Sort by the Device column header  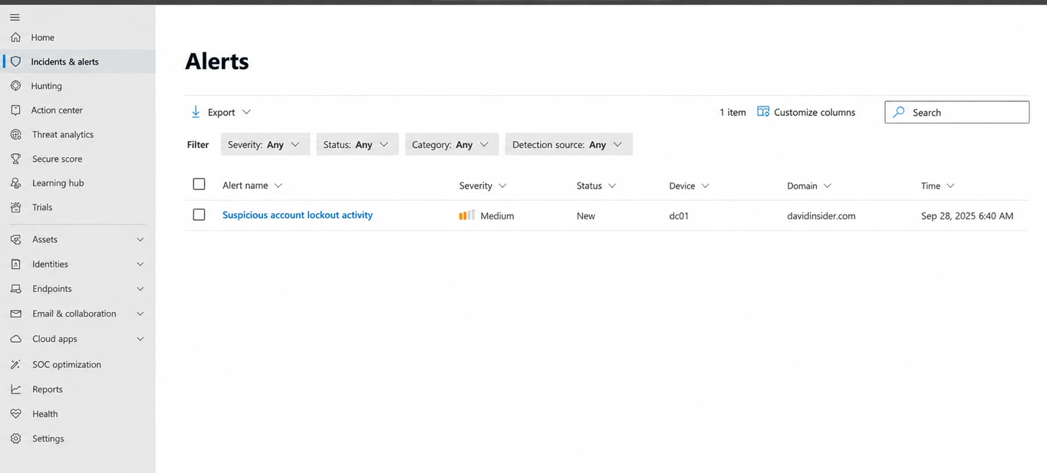[x=690, y=186]
